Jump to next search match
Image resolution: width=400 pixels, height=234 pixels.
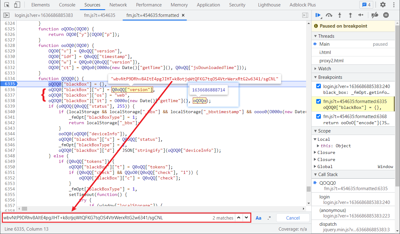coord(246,218)
